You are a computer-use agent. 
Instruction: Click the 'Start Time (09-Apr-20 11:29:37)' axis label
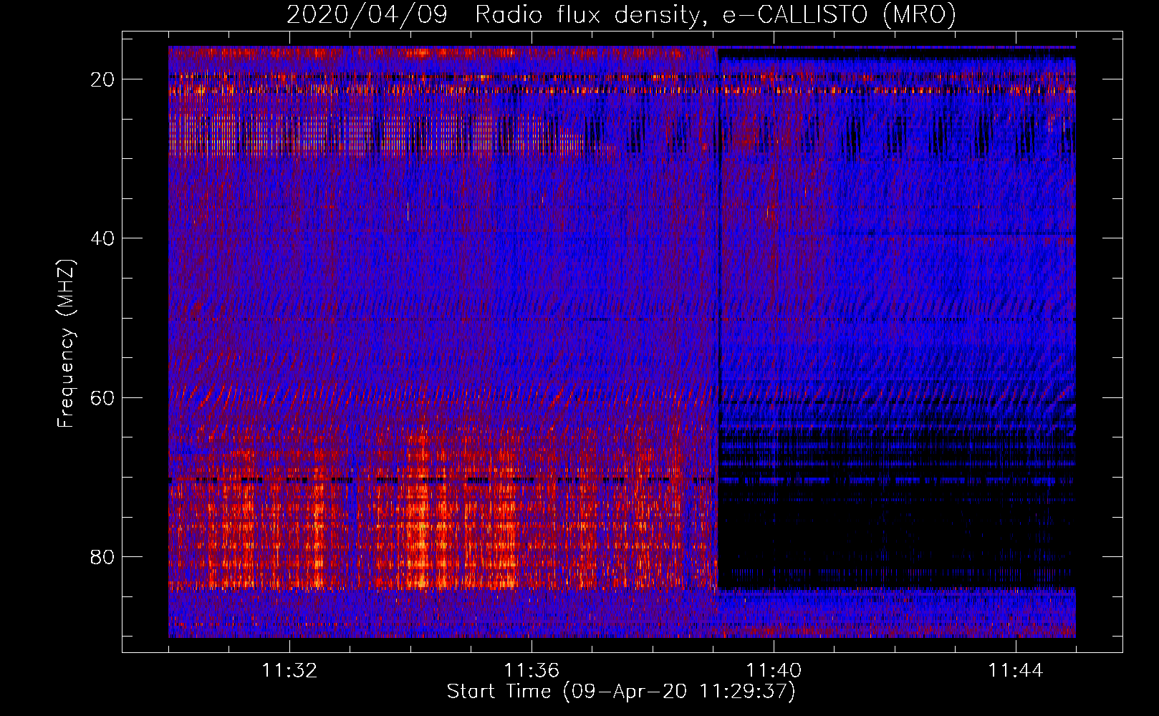click(621, 692)
